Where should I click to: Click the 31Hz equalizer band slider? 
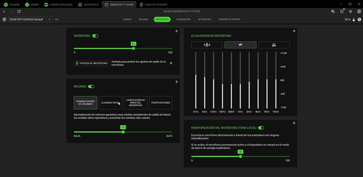(196, 80)
